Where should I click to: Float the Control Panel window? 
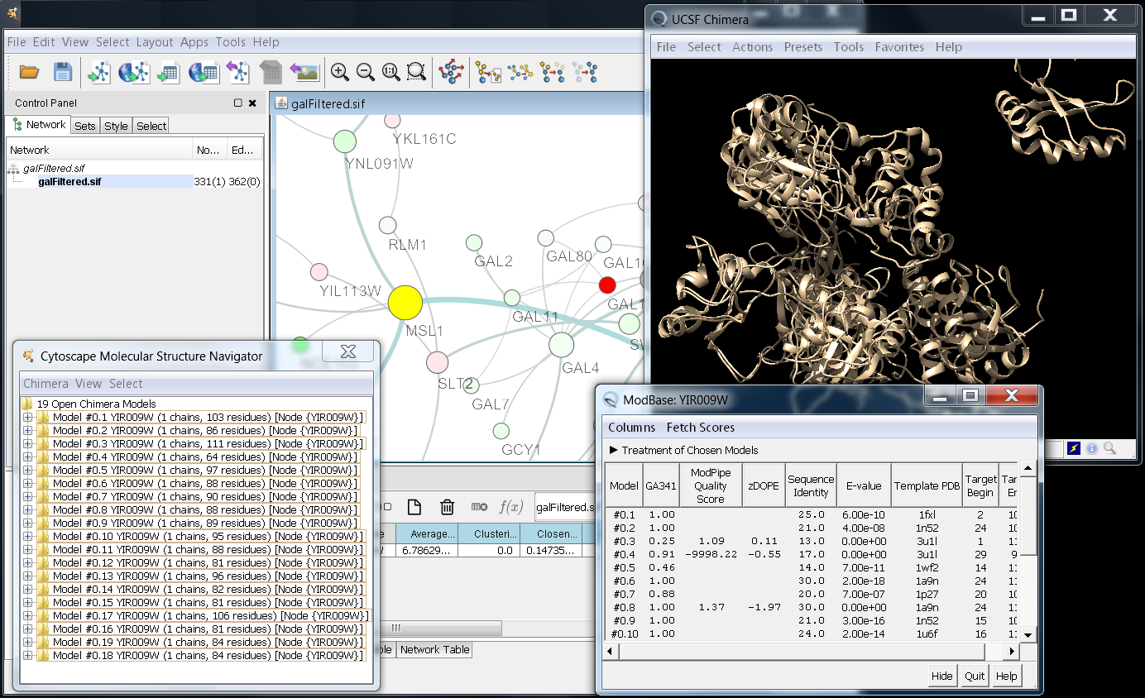coord(238,103)
